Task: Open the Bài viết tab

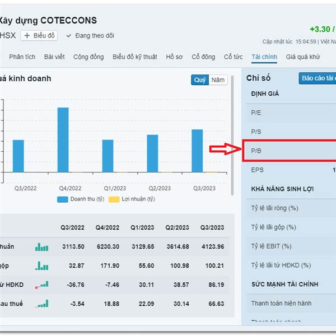Action: point(54,57)
